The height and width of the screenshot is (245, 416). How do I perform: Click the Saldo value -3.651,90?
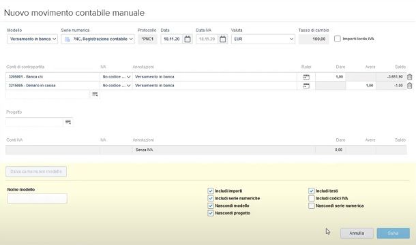pos(391,77)
